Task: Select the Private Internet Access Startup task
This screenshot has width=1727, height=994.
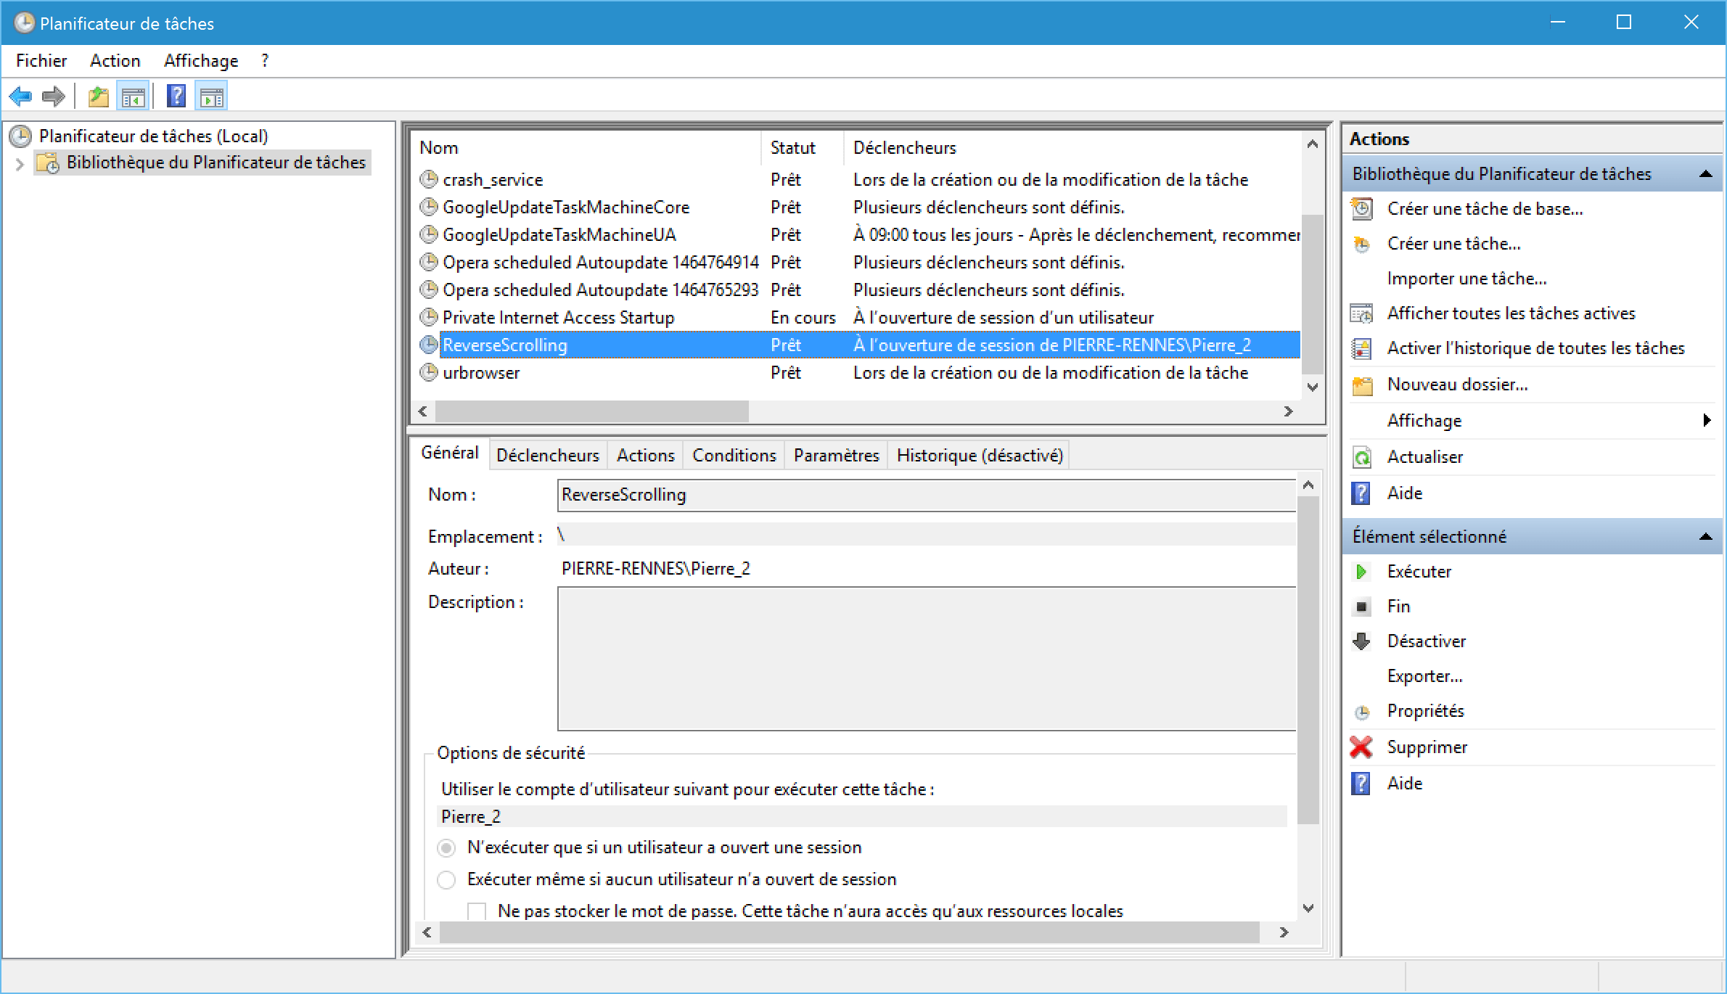Action: click(856, 317)
